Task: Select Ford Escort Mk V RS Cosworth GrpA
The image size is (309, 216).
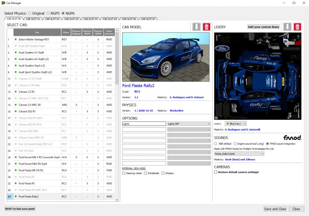Action: coord(61,157)
